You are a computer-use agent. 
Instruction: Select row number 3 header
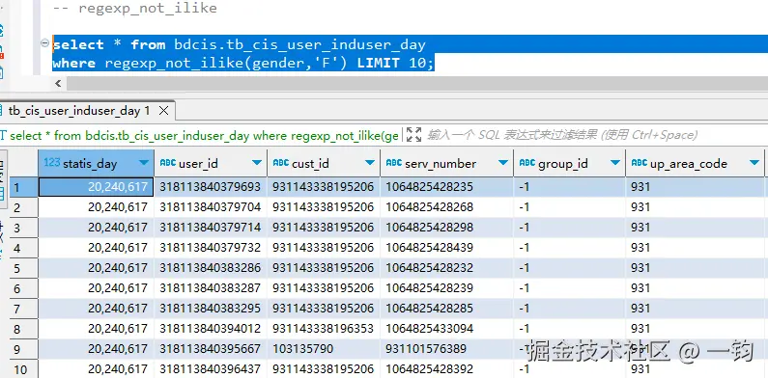pos(23,228)
